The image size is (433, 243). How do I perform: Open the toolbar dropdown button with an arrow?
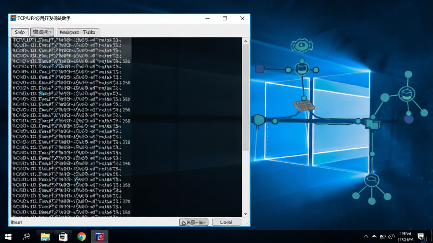point(42,32)
